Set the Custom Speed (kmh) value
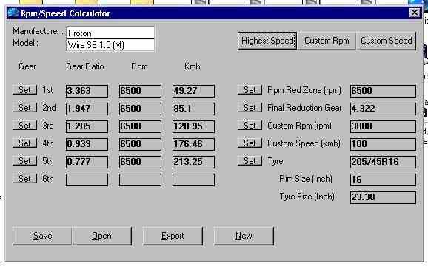 tap(250, 143)
